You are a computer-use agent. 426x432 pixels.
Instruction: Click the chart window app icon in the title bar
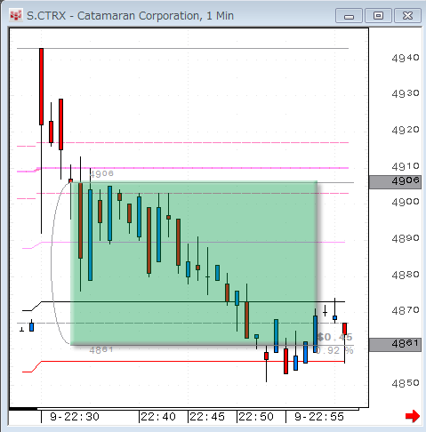(x=16, y=15)
